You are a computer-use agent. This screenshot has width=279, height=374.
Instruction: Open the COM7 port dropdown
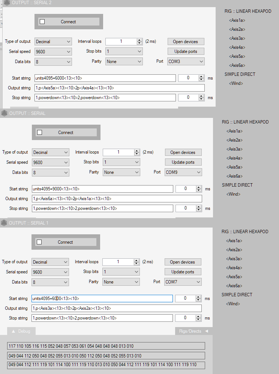[183, 282]
